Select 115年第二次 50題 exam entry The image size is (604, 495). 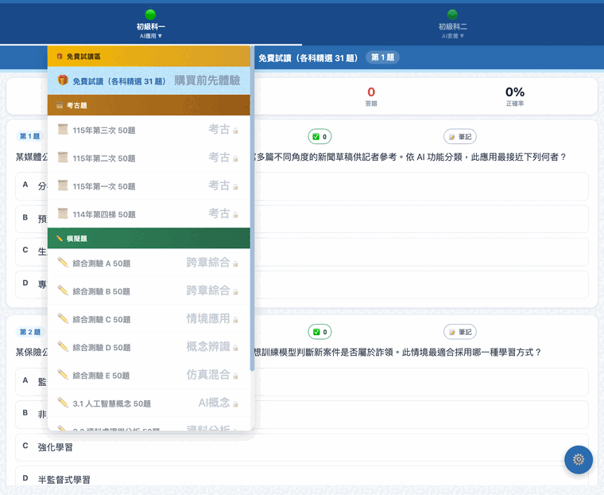click(149, 158)
